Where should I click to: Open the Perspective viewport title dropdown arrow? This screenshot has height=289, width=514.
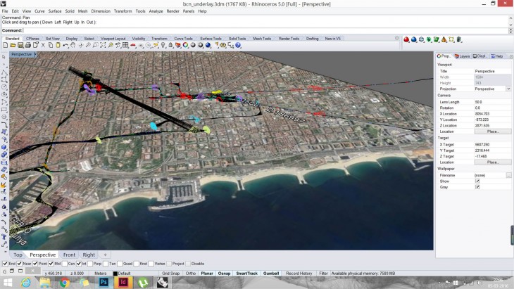point(35,54)
